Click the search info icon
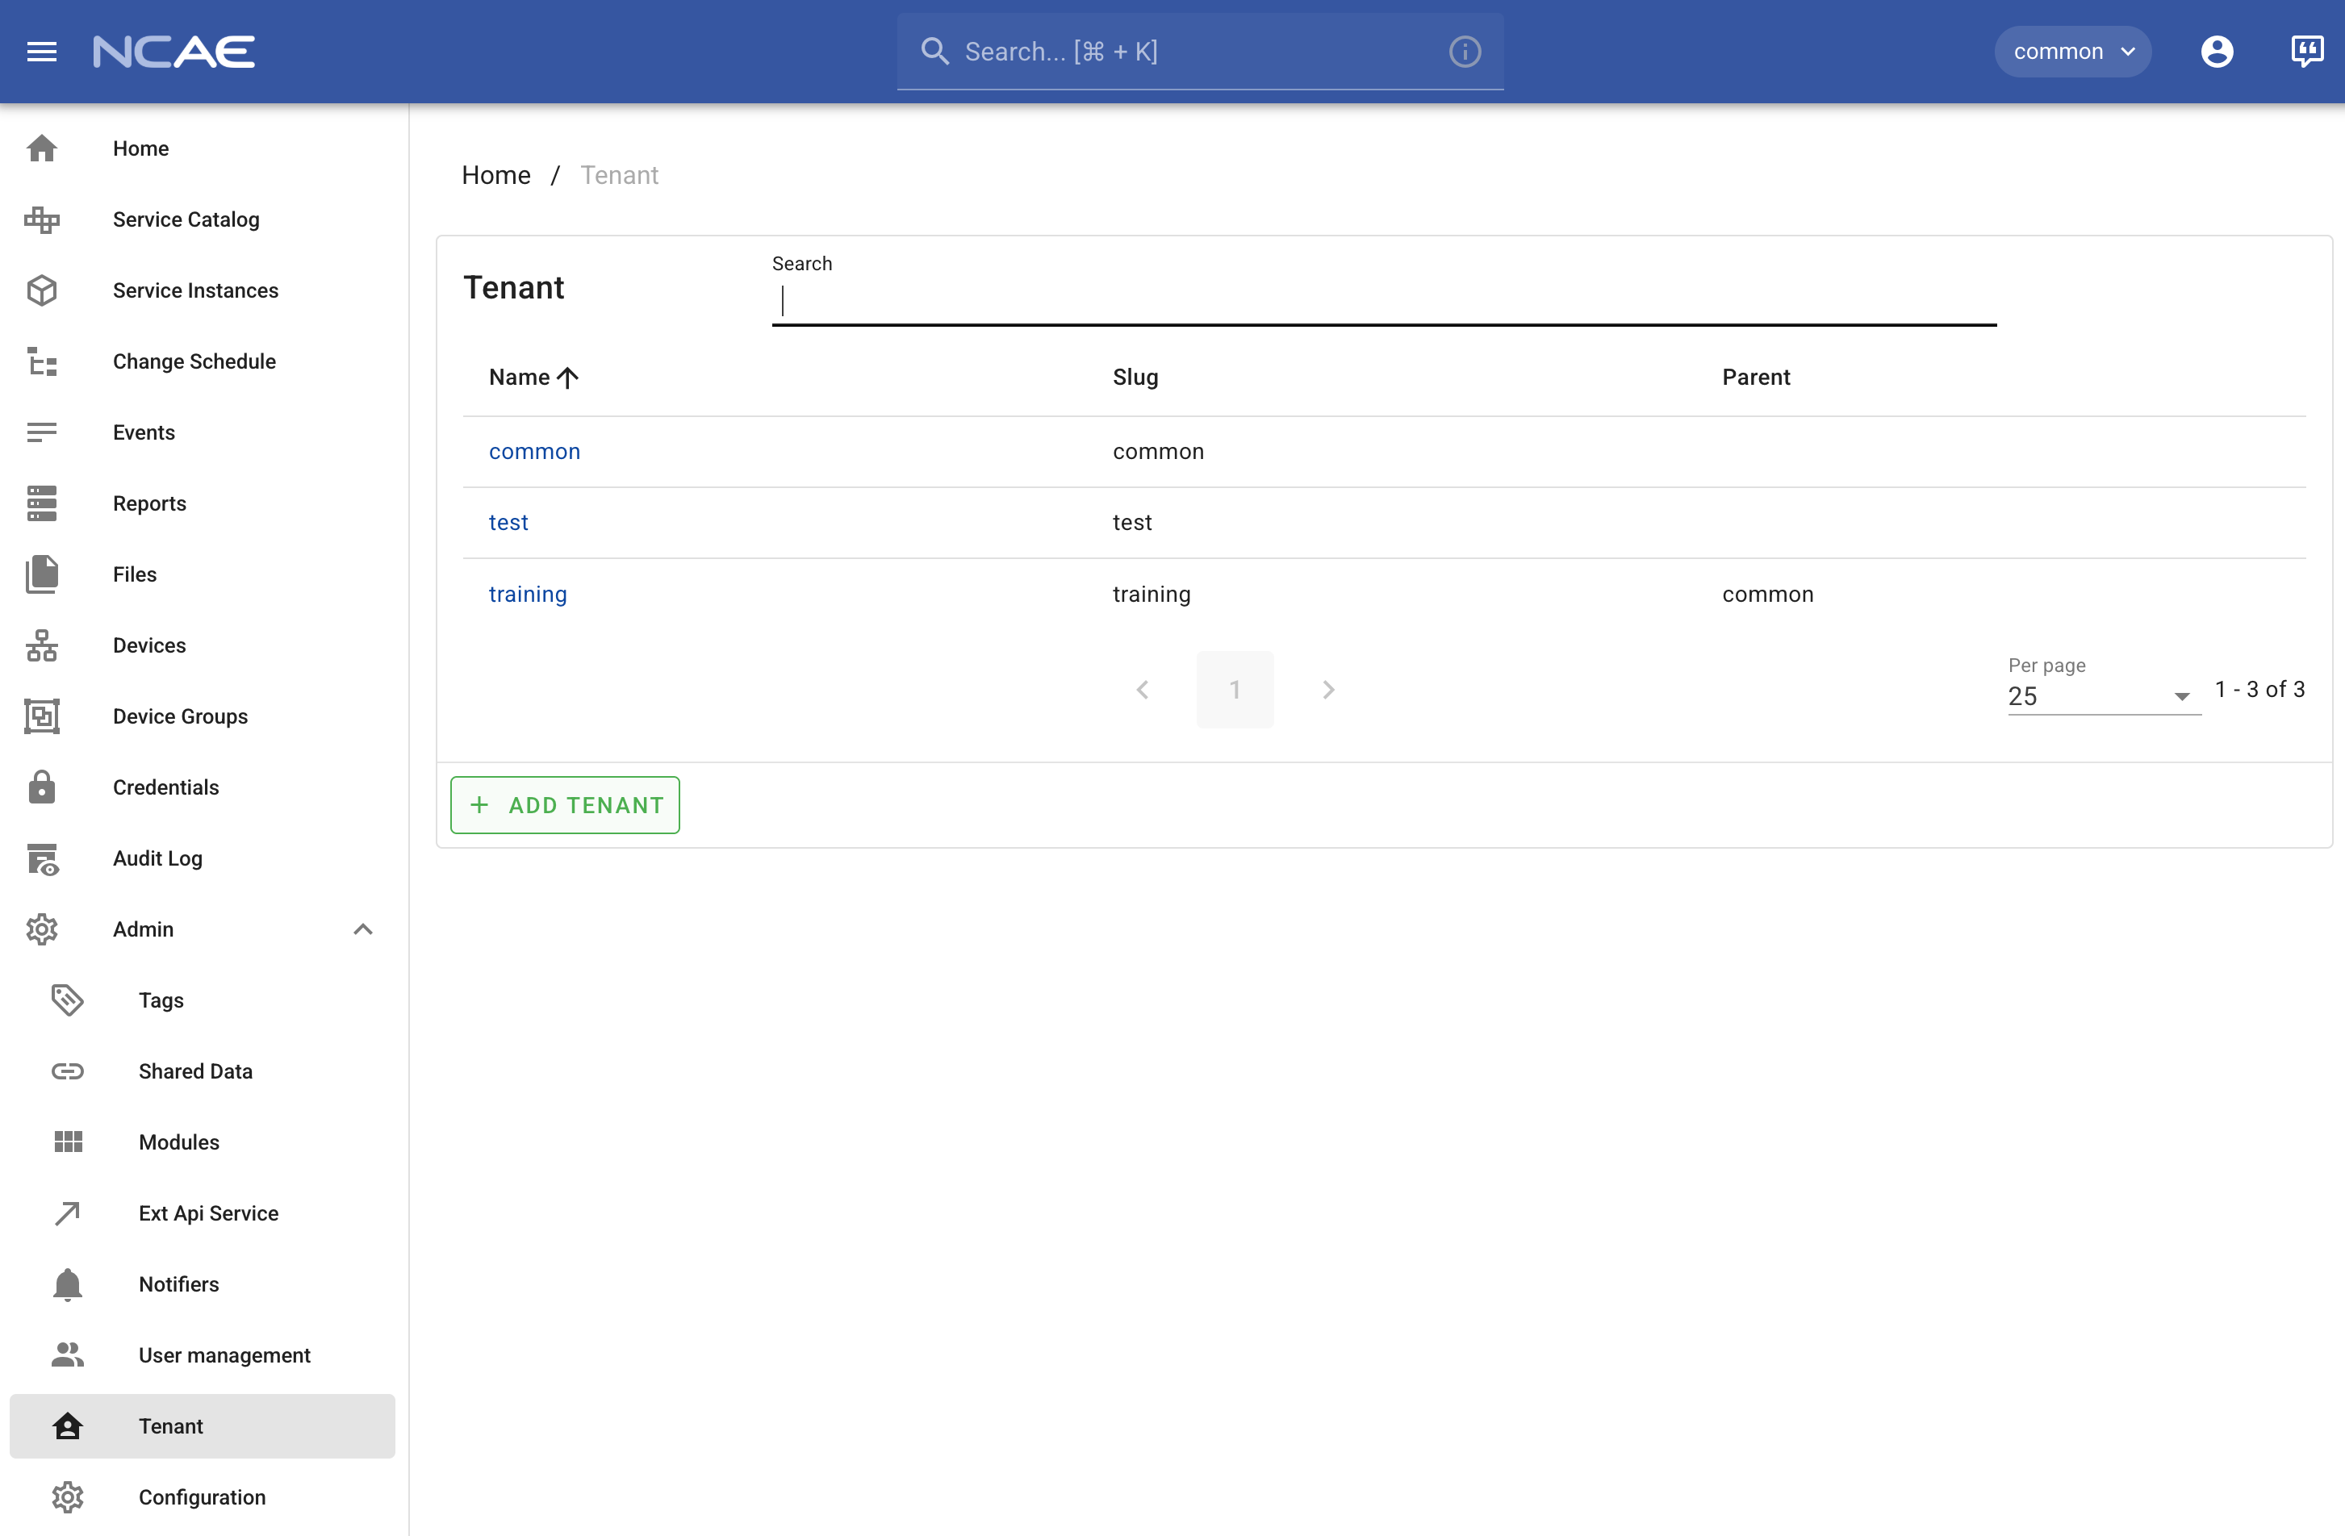The image size is (2345, 1536). (1464, 52)
